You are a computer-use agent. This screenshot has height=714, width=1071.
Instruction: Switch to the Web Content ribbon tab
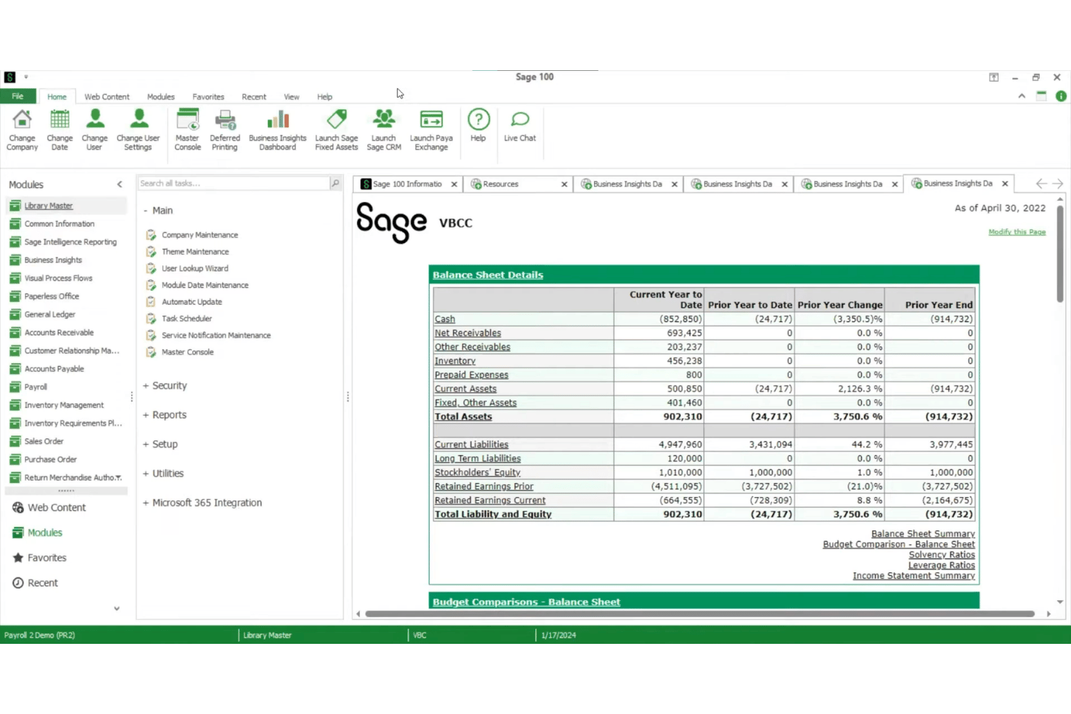pos(107,97)
